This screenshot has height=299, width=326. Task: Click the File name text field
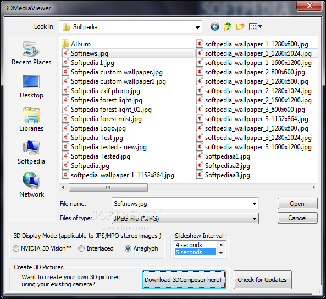[181, 203]
